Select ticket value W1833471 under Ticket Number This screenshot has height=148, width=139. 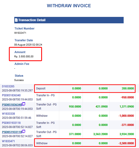[x=20, y=33]
